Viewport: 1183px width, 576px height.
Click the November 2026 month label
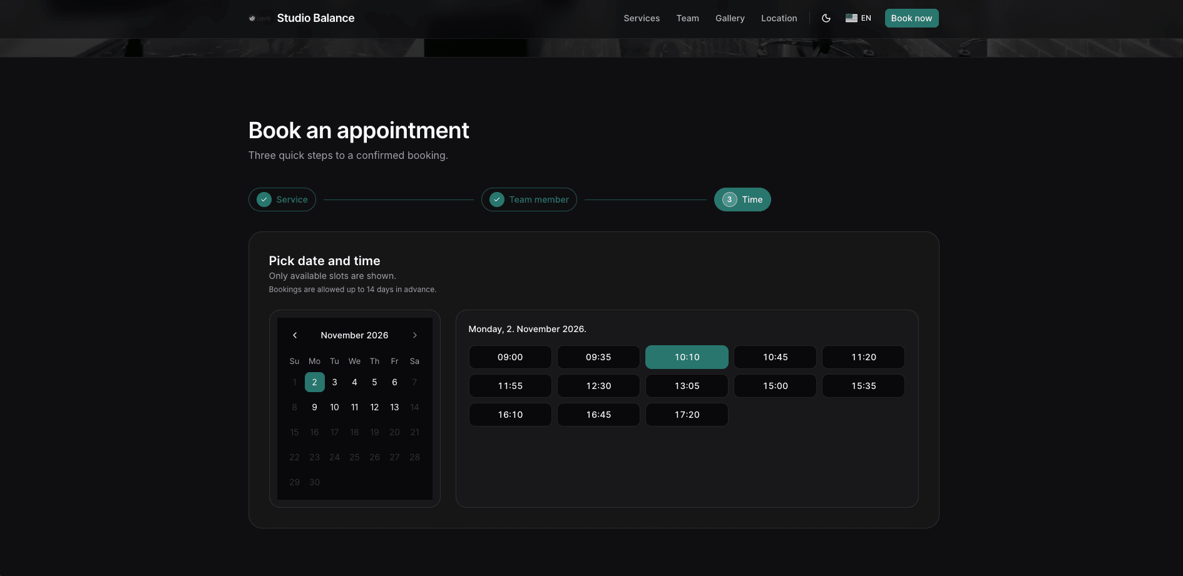[x=354, y=335]
